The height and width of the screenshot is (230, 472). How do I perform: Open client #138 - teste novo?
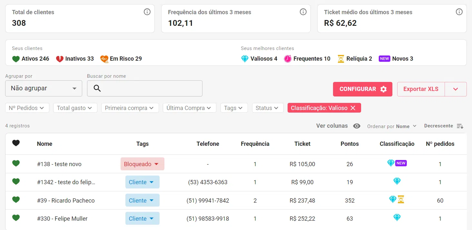[59, 164]
